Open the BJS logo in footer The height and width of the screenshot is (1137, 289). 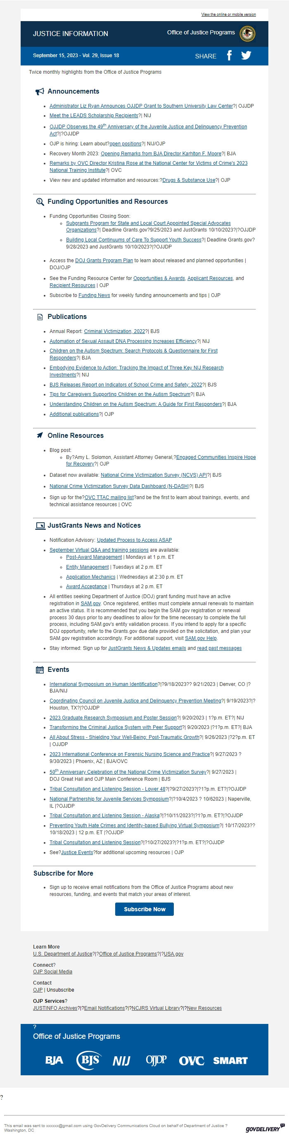coord(90,1060)
